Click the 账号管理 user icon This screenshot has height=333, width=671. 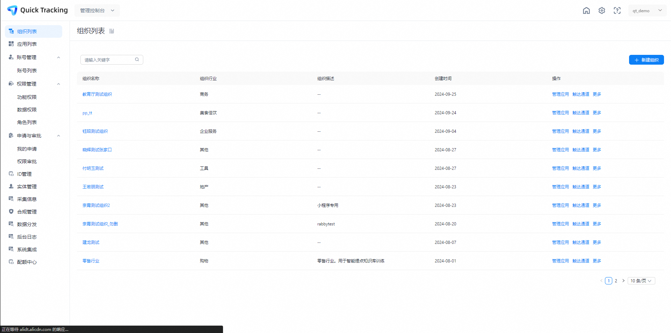(x=11, y=57)
